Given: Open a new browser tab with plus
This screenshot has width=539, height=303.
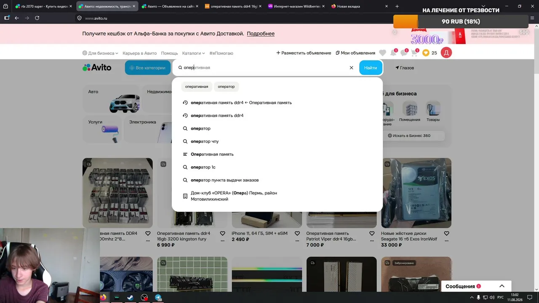Looking at the screenshot, I should (397, 6).
